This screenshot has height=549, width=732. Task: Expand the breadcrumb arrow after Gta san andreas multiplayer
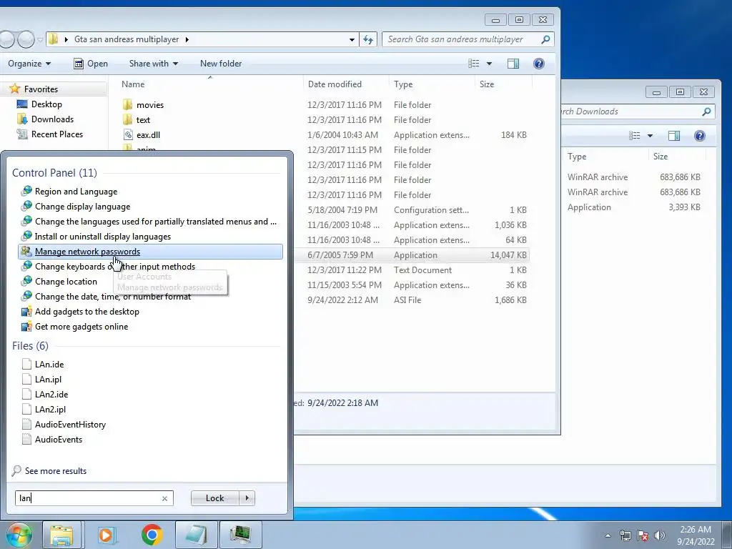click(187, 40)
